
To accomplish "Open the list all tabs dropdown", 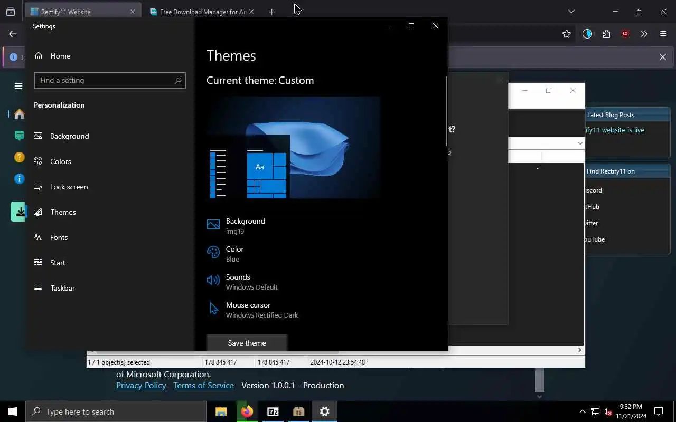I will [x=571, y=12].
